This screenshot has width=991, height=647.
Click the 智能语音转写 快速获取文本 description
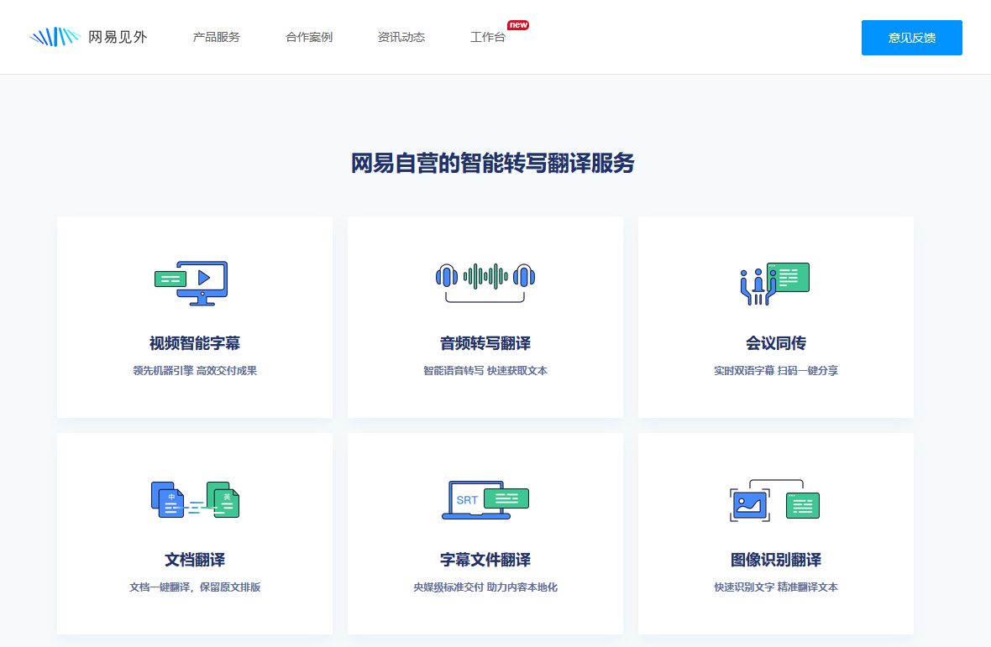(485, 371)
